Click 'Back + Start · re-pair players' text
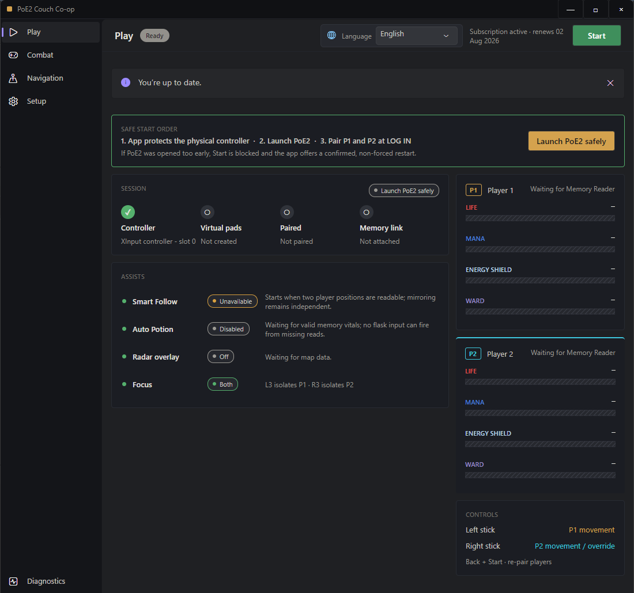The width and height of the screenshot is (634, 593). tap(509, 562)
